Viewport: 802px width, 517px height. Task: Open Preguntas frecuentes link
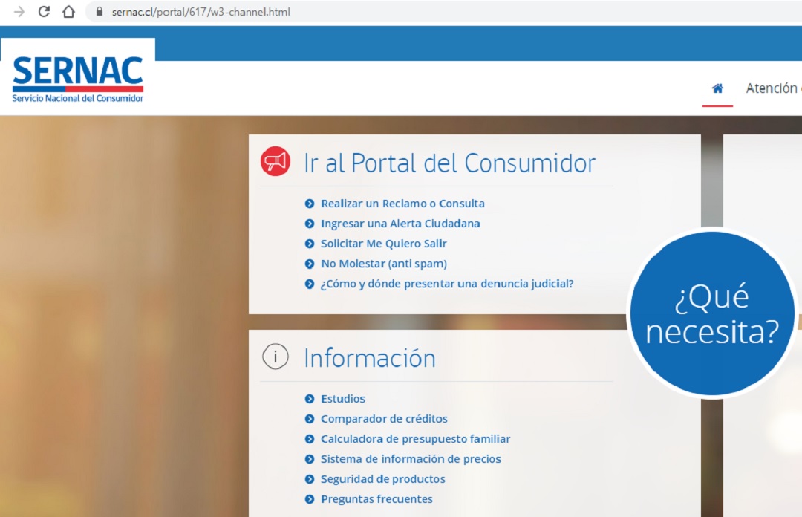coord(376,499)
